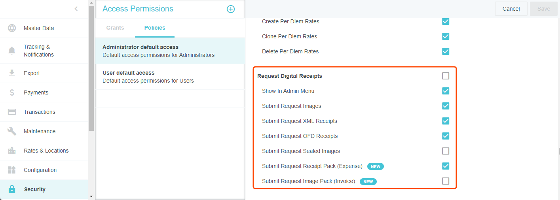Uncheck Submit Request XML Receipts
Viewport: 560px width, 200px height.
click(446, 121)
